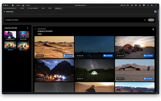The image size is (161, 101).
Task: Open the Console panel tab
Action: (x=22, y=8)
